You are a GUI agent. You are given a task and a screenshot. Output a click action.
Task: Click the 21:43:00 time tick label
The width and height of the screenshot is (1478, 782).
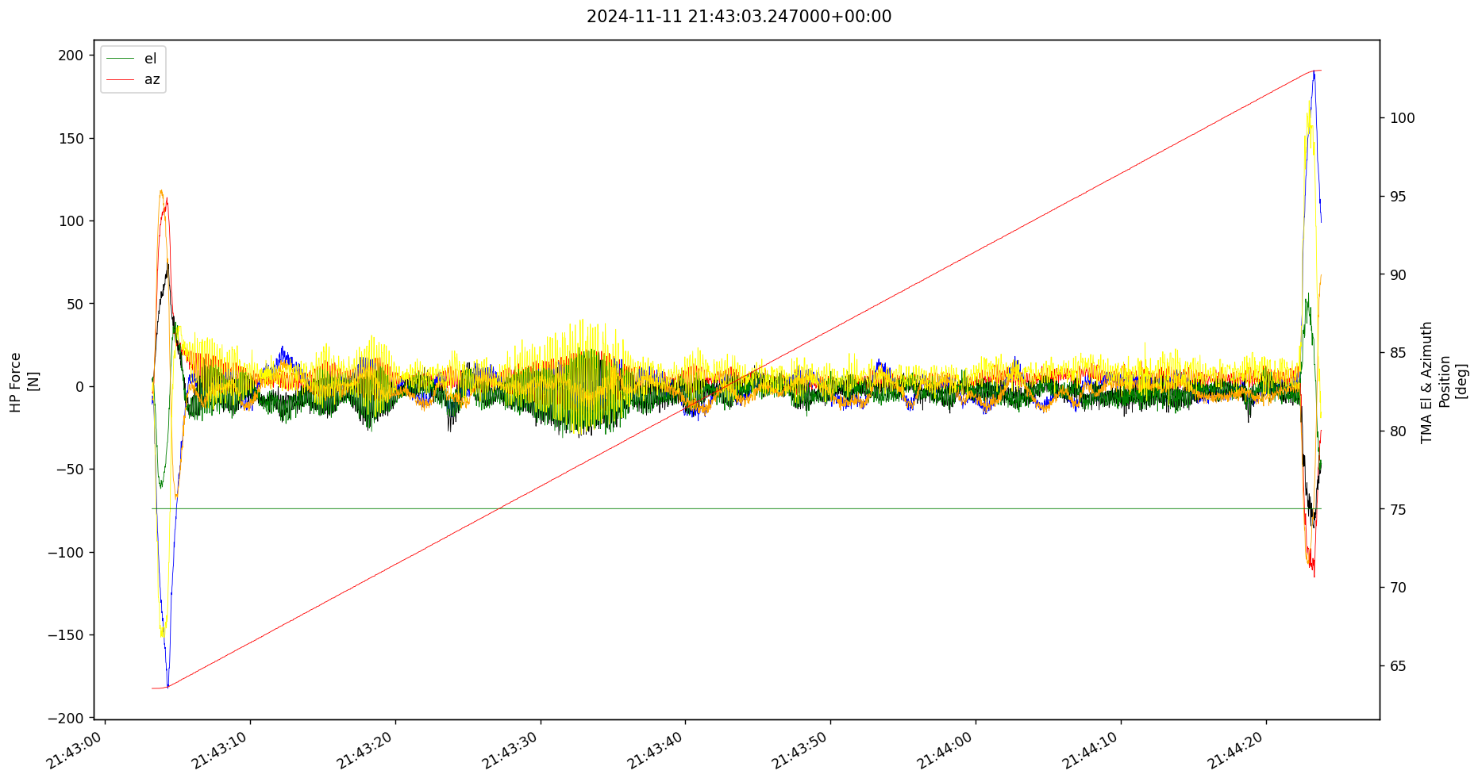(76, 749)
